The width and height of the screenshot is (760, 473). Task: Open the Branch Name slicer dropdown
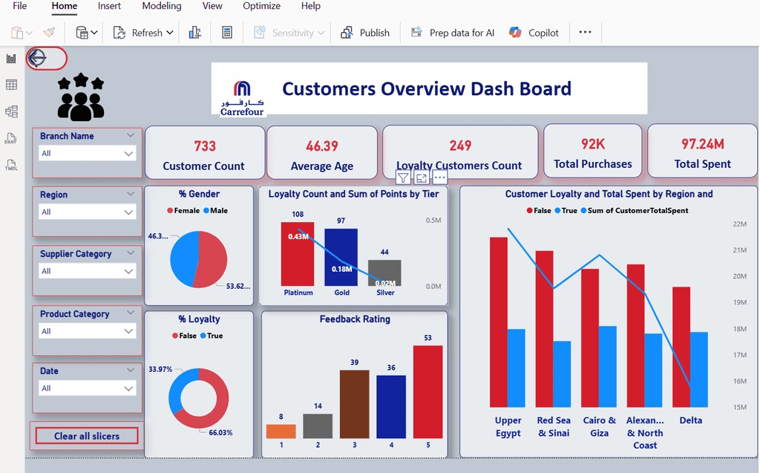pos(129,153)
